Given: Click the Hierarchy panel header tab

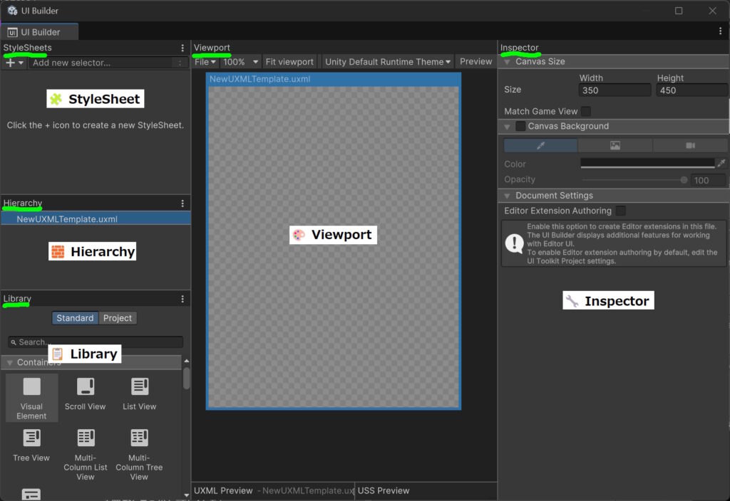Looking at the screenshot, I should point(23,203).
